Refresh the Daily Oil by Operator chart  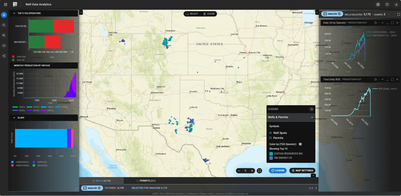(x=375, y=23)
